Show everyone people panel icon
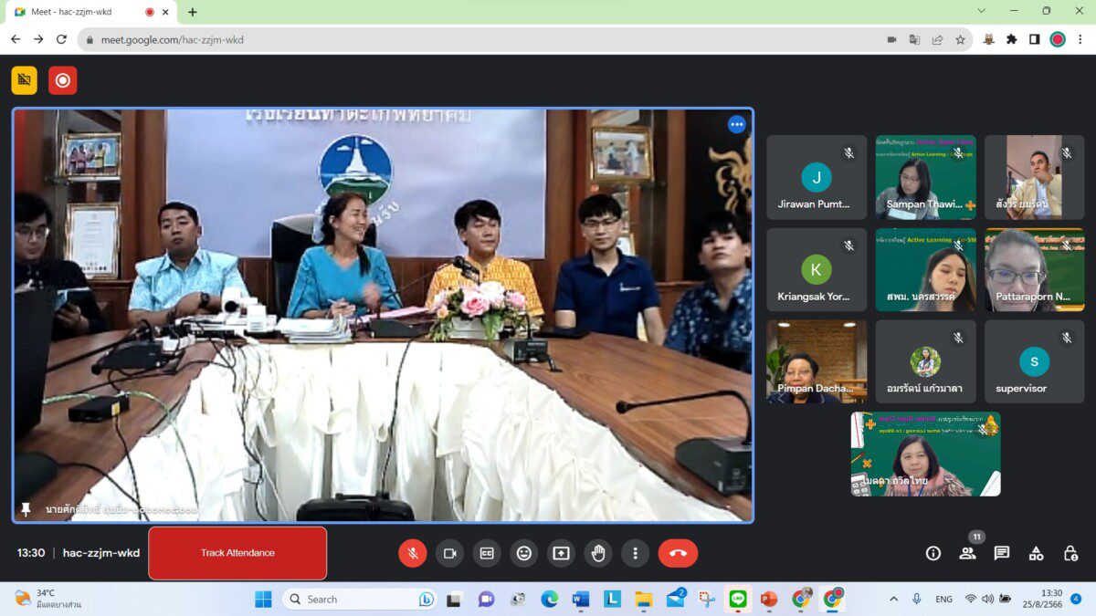 click(967, 553)
